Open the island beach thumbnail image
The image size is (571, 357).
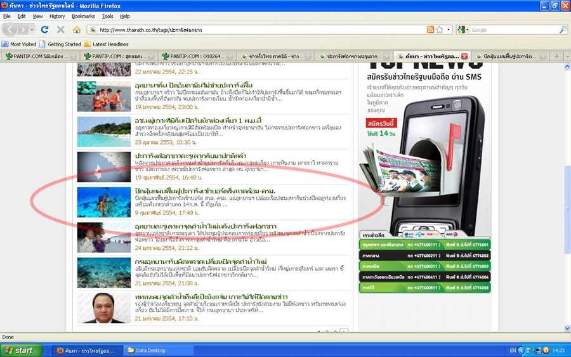pyautogui.click(x=104, y=131)
